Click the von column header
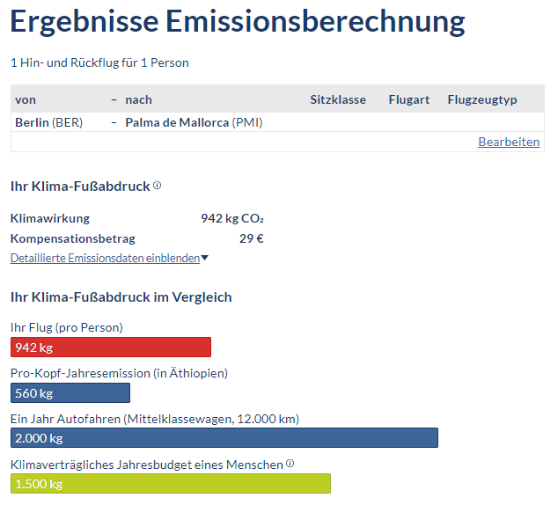The image size is (558, 505). [26, 99]
